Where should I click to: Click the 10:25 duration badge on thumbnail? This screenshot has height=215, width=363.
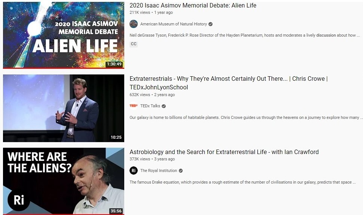click(116, 137)
